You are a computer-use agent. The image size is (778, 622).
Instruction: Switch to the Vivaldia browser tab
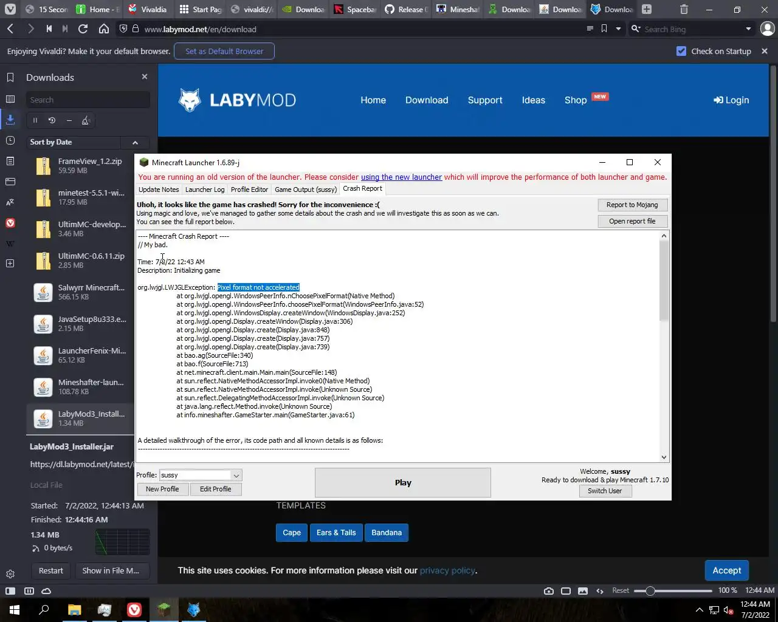tap(148, 9)
